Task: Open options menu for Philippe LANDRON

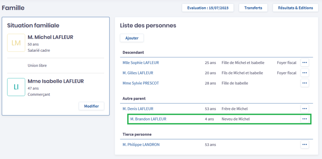Action: [304, 145]
